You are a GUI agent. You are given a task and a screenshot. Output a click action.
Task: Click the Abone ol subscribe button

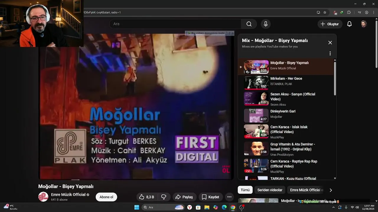tap(106, 197)
